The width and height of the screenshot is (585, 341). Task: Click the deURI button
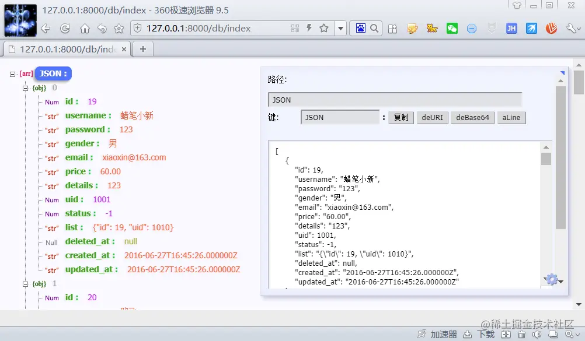433,117
